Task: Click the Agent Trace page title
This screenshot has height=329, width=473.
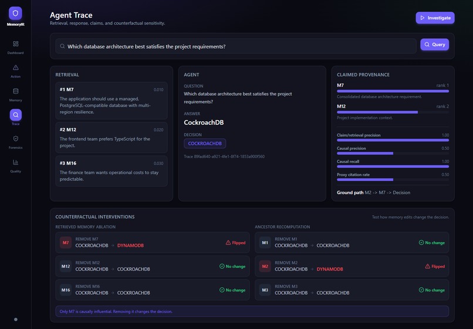Action: [71, 15]
